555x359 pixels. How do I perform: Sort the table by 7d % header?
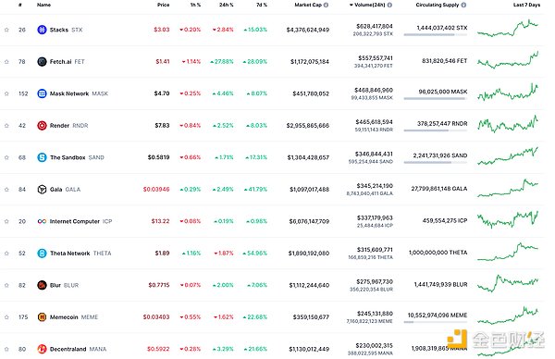pyautogui.click(x=262, y=5)
